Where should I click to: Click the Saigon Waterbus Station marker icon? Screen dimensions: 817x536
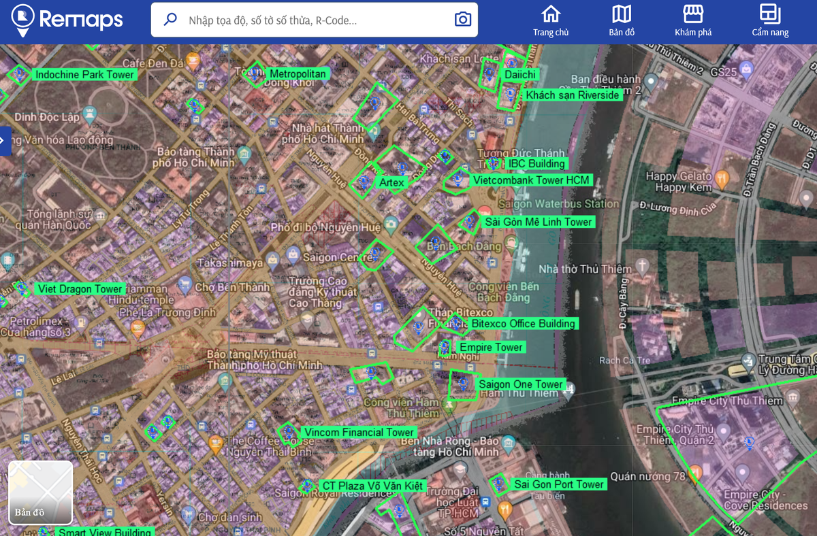coord(485,211)
